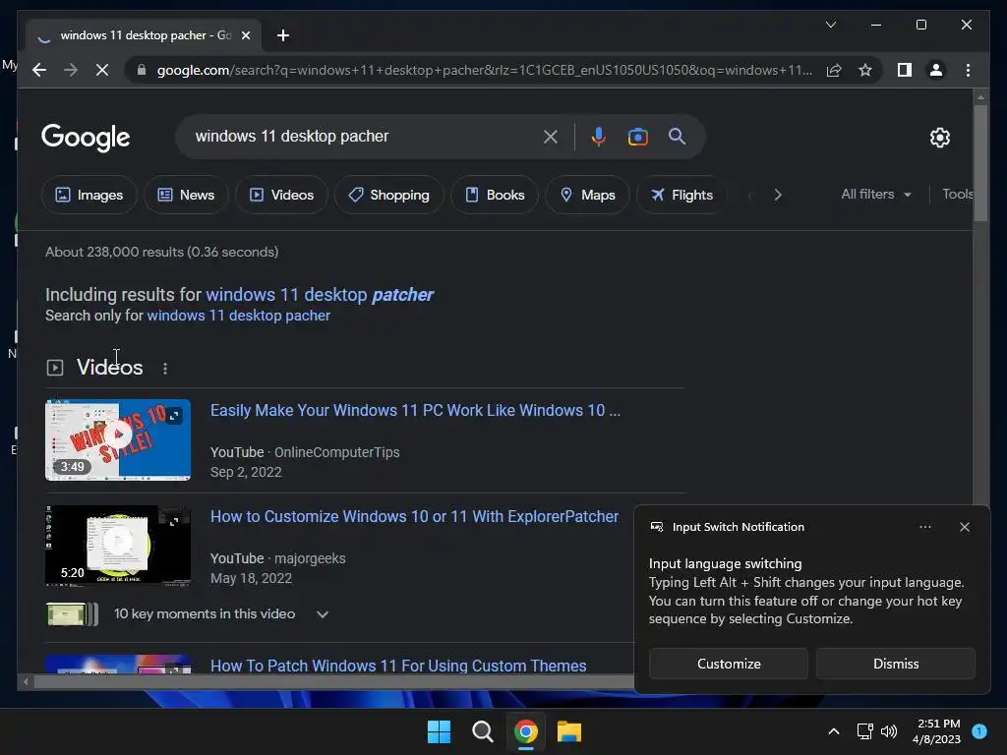1007x755 pixels.
Task: Follow the corrected 'desktop patcher' link
Action: click(x=320, y=295)
